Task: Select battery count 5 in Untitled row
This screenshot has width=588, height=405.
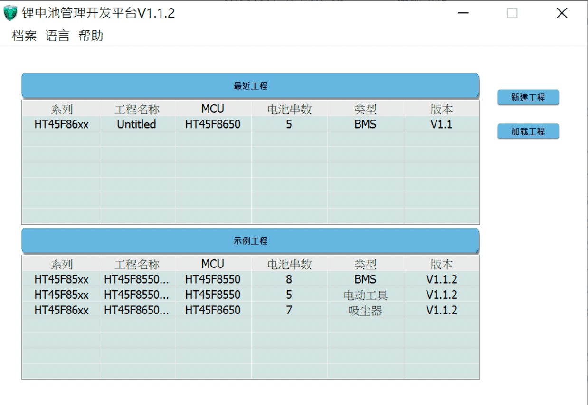Action: coord(289,124)
